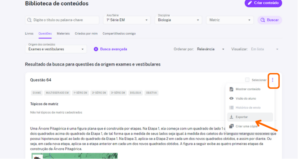Open the Ordenar por Relevância dropdown
Screen dimensions: 298x159
point(211,49)
